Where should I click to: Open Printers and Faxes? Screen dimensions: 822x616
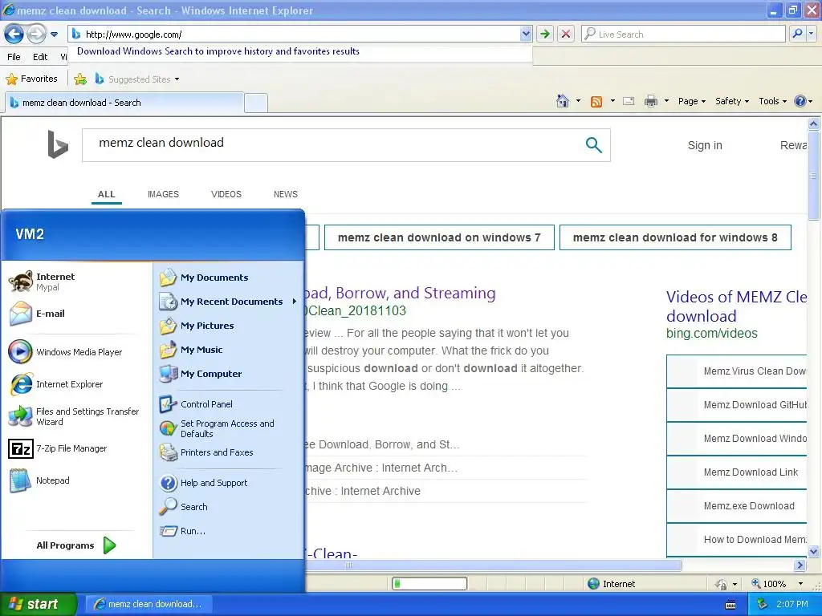point(229,452)
